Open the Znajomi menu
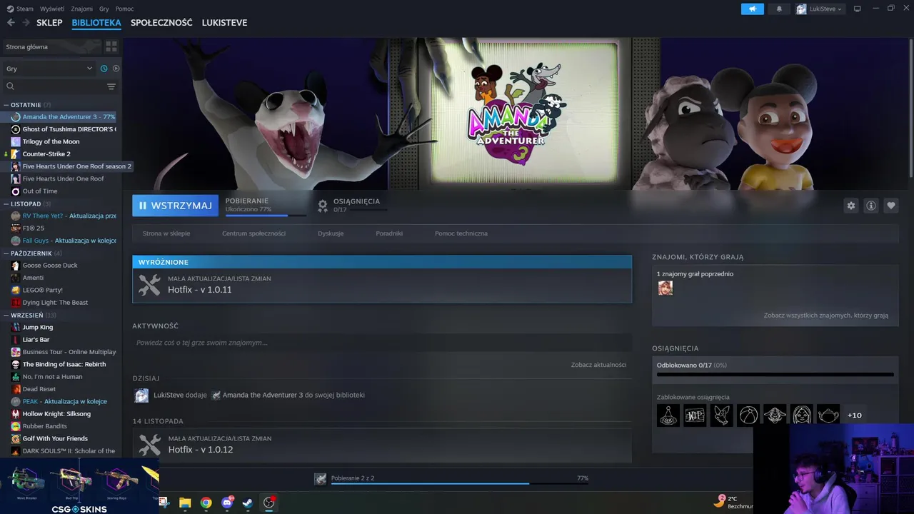Viewport: 914px width, 514px height. (x=81, y=9)
